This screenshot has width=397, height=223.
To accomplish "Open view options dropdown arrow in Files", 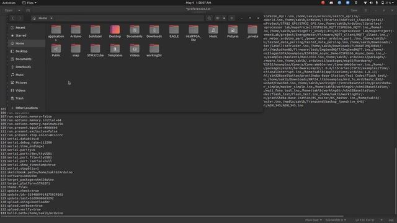I will 224,18.
